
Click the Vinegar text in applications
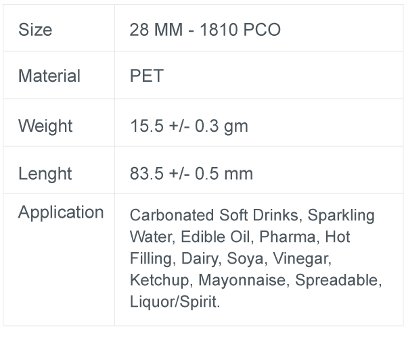(300, 258)
